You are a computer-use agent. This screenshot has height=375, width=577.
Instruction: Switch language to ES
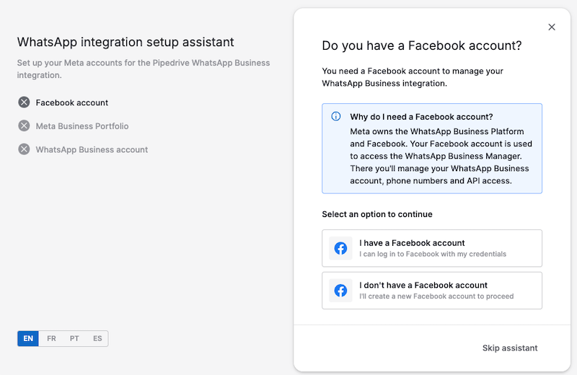(97, 338)
